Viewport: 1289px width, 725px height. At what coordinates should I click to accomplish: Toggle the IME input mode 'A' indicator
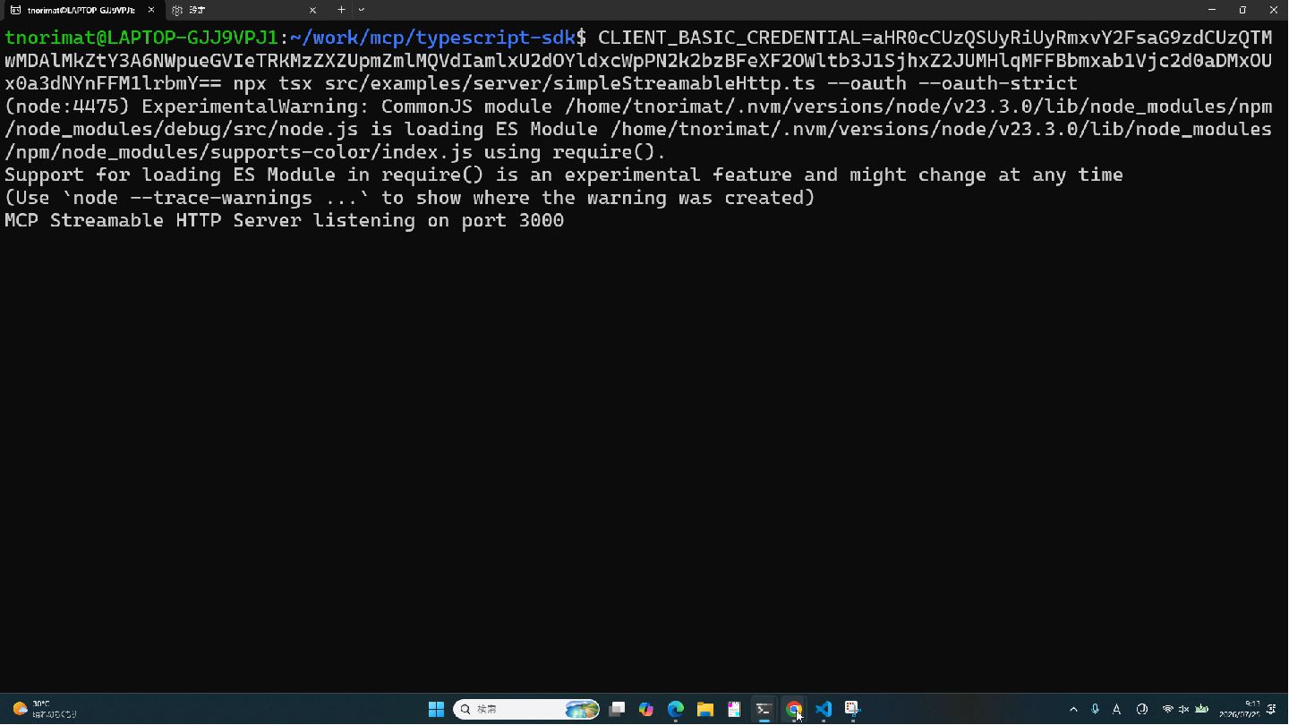click(1116, 709)
